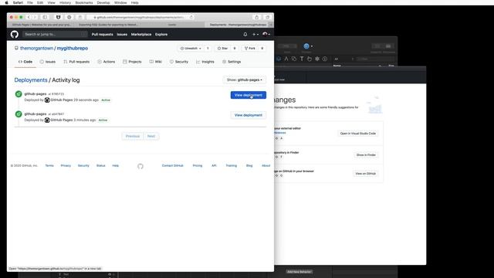Click the green check icon of second deployment
The image size is (494, 278).
tap(19, 114)
